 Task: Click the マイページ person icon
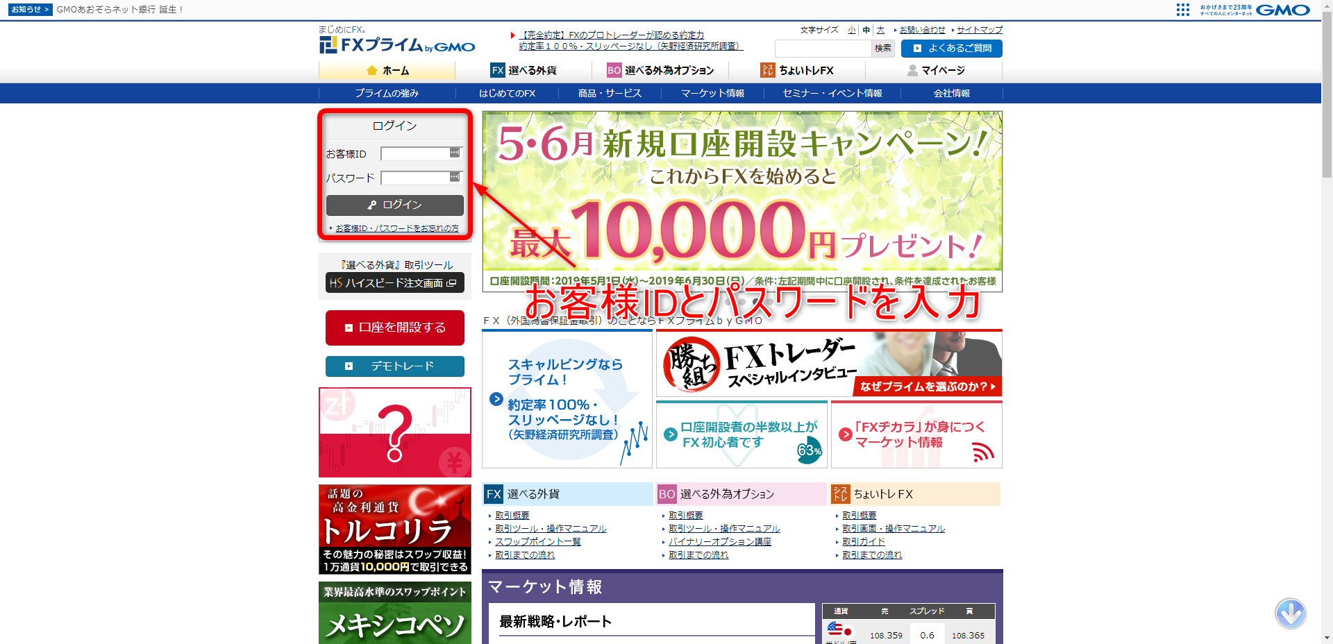click(912, 70)
